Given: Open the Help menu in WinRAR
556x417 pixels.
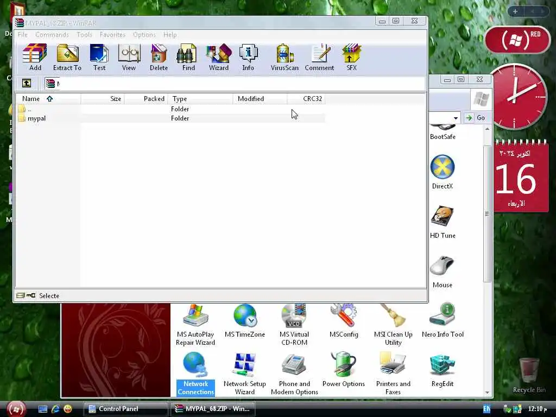Looking at the screenshot, I should (x=170, y=35).
